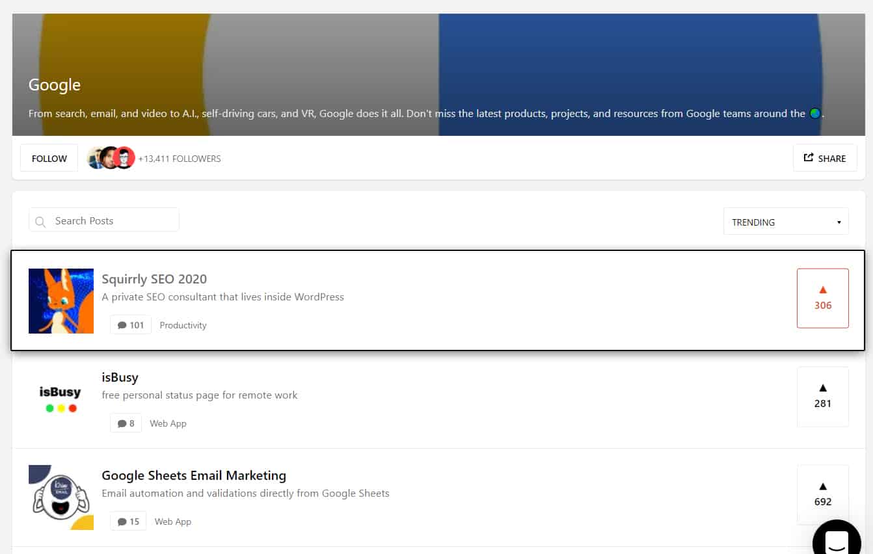View the +13,411 followers list
The image size is (873, 554).
pos(180,159)
